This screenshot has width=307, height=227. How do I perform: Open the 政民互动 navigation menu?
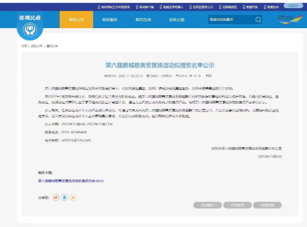(x=143, y=19)
